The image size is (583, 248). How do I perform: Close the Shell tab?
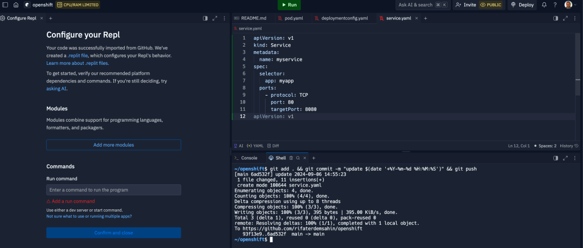coord(304,158)
